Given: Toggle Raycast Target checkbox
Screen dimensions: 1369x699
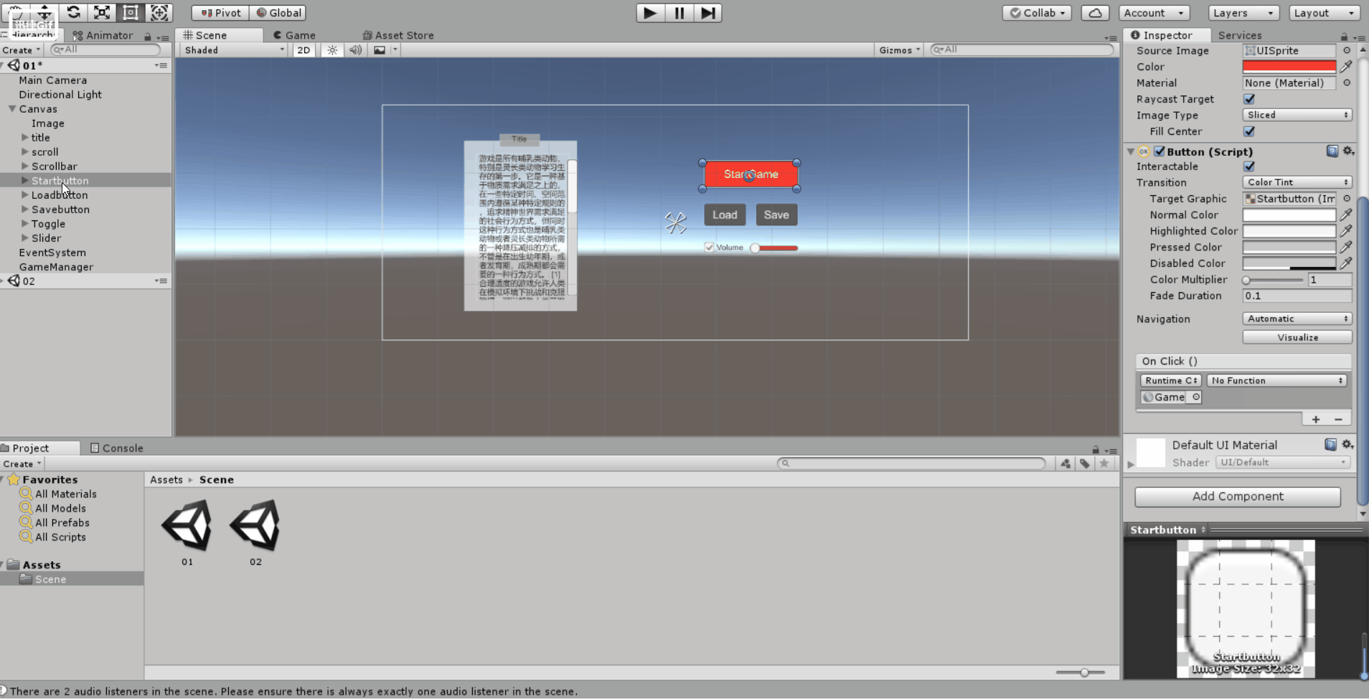Looking at the screenshot, I should pos(1249,99).
